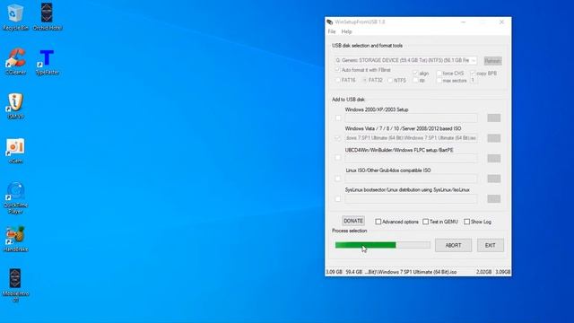This screenshot has width=574, height=323.
Task: Enable the Advanced options checkbox
Action: pos(378,222)
